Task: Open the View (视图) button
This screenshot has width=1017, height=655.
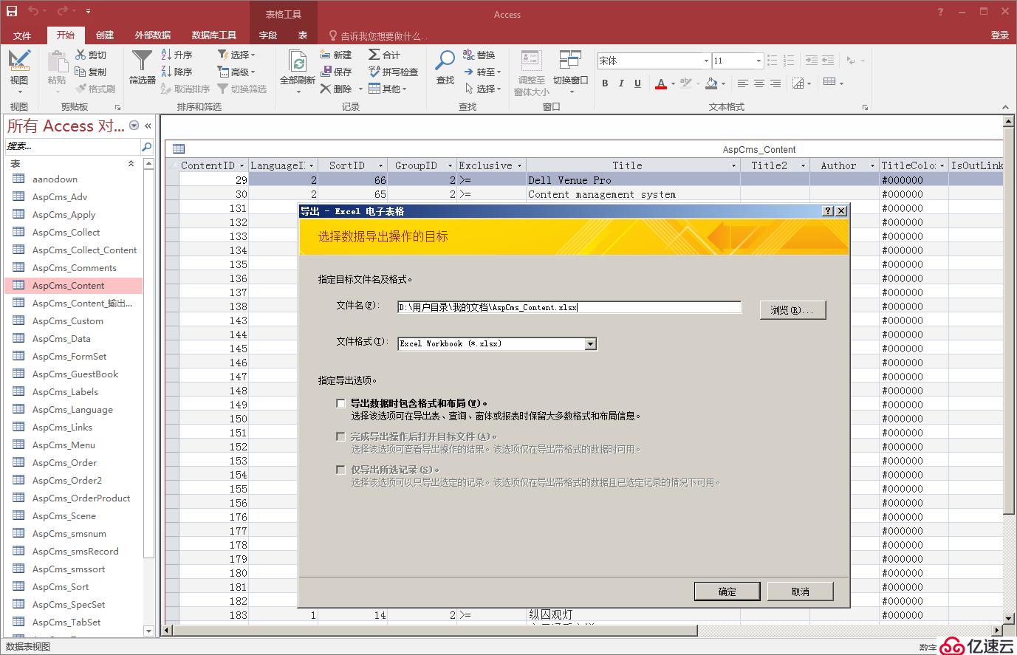Action: coord(19,70)
